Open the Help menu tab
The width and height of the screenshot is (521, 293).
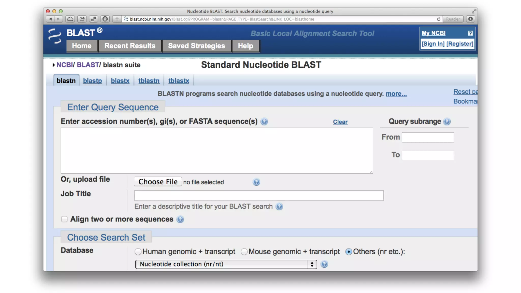(x=245, y=46)
